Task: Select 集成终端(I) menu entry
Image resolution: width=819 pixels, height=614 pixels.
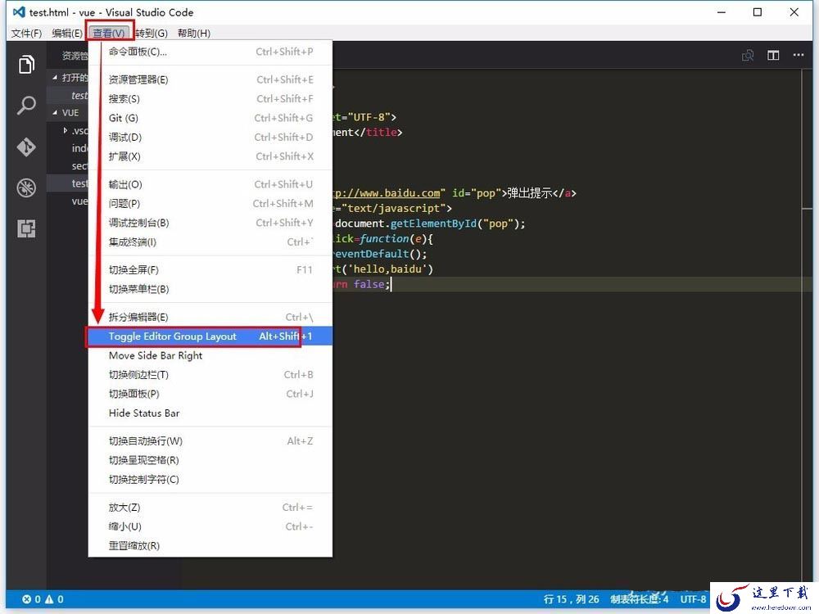Action: click(210, 242)
